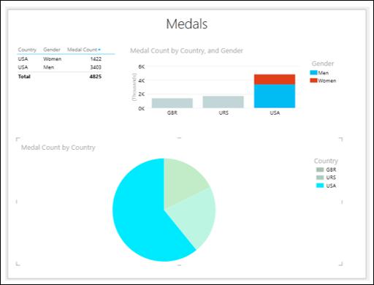Viewport: 374px width, 285px height.
Task: Click the USA Women table row
Action: point(60,59)
